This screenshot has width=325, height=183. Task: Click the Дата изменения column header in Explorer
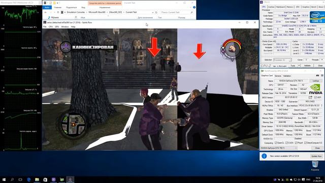coord(145,18)
